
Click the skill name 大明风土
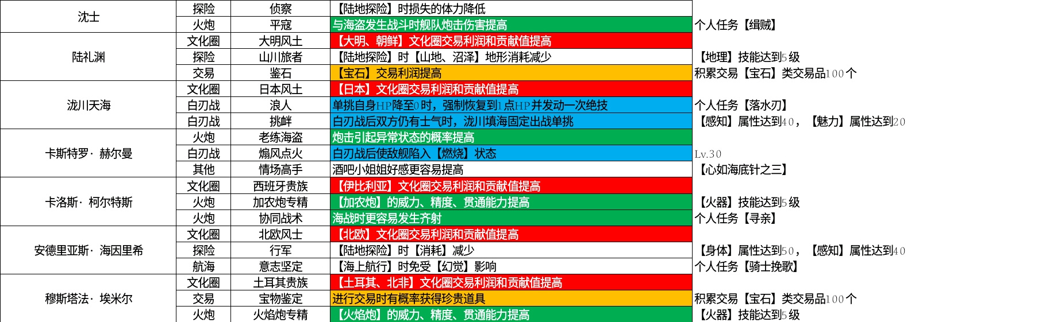click(x=280, y=41)
